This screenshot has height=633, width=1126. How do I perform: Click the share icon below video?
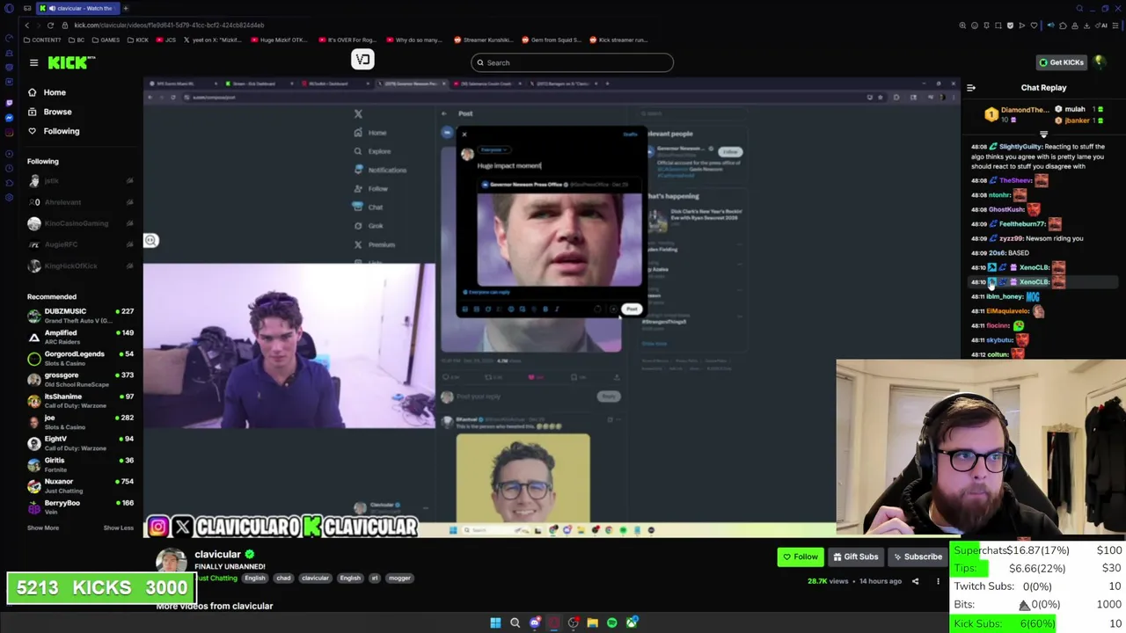tap(915, 581)
